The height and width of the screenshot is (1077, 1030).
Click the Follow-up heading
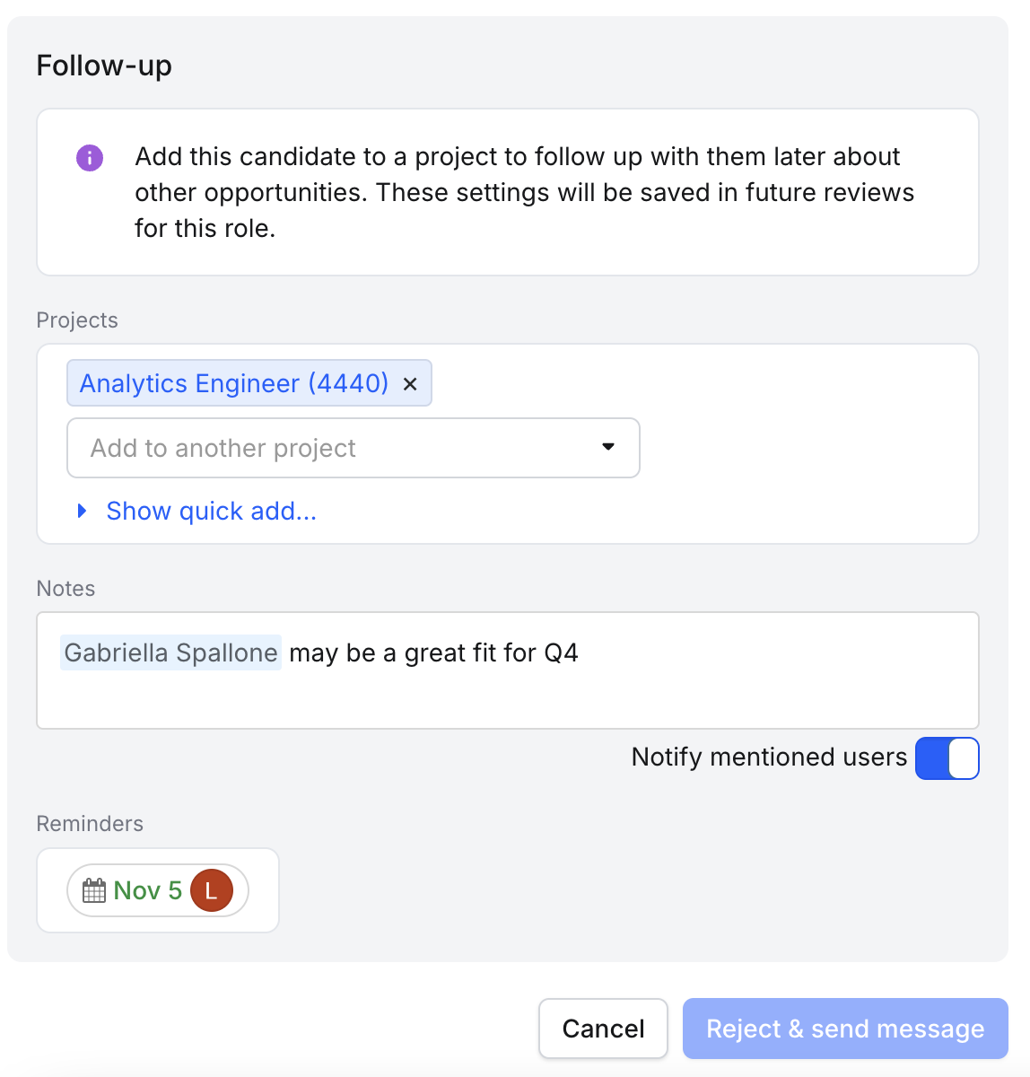[104, 66]
